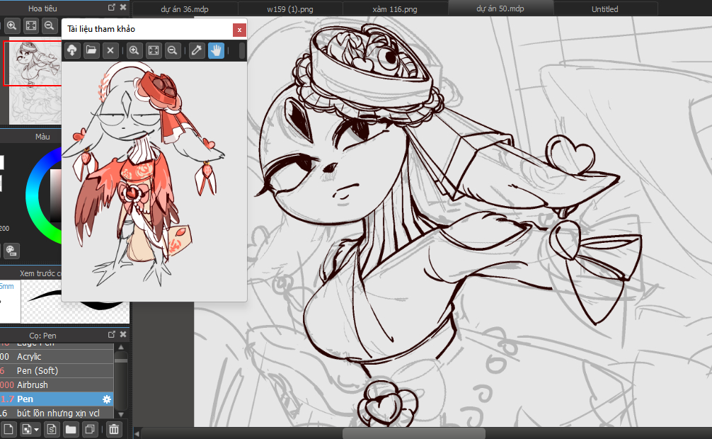Click the cloud download icon in reference window
The image size is (712, 439).
(72, 50)
